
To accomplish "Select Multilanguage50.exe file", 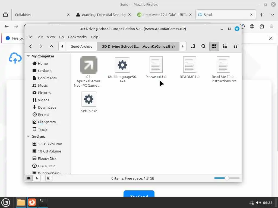I will (x=122, y=70).
